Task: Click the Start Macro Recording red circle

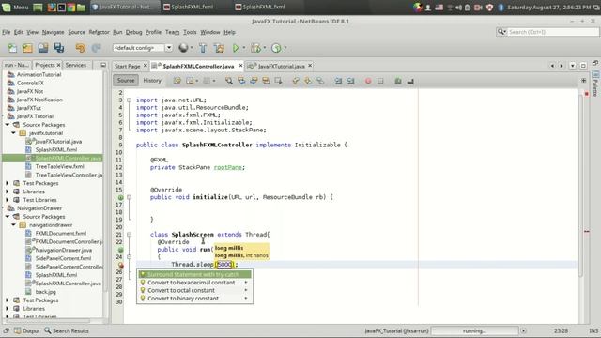Action: point(368,81)
